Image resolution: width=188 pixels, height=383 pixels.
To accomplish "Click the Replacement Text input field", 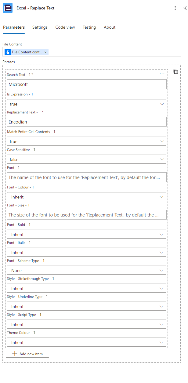I will click(87, 122).
